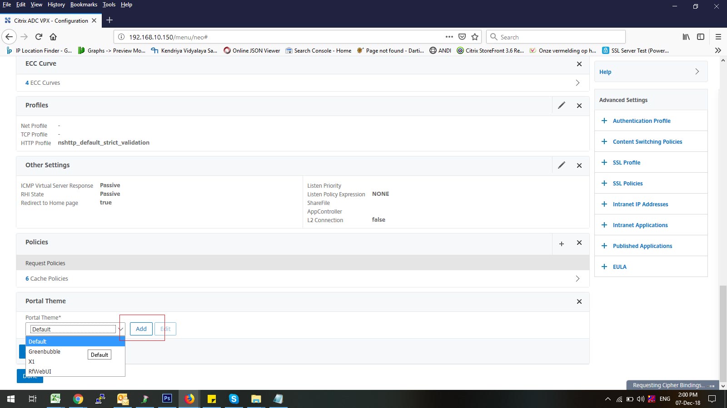Click plus icon for Intranet Applications
Image resolution: width=727 pixels, height=408 pixels.
point(604,225)
